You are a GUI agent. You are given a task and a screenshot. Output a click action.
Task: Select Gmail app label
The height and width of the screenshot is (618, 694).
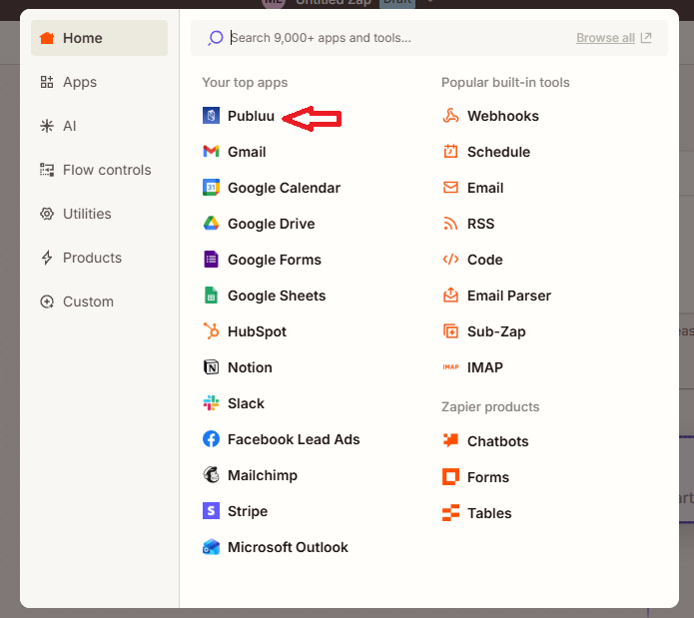pyautogui.click(x=247, y=152)
